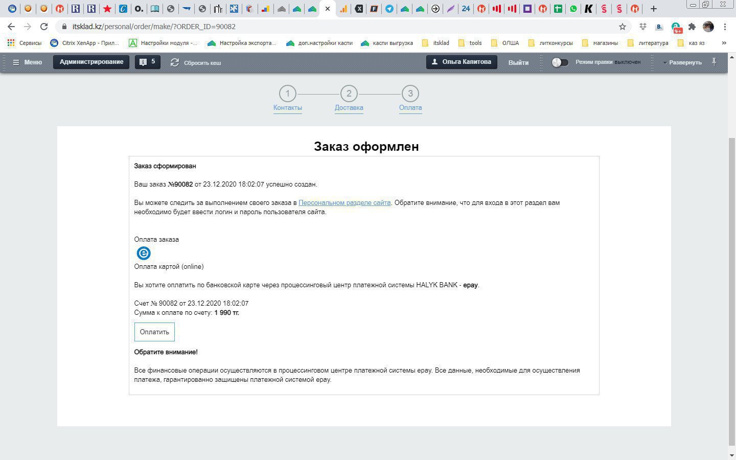Open the Администрирование section

91,62
